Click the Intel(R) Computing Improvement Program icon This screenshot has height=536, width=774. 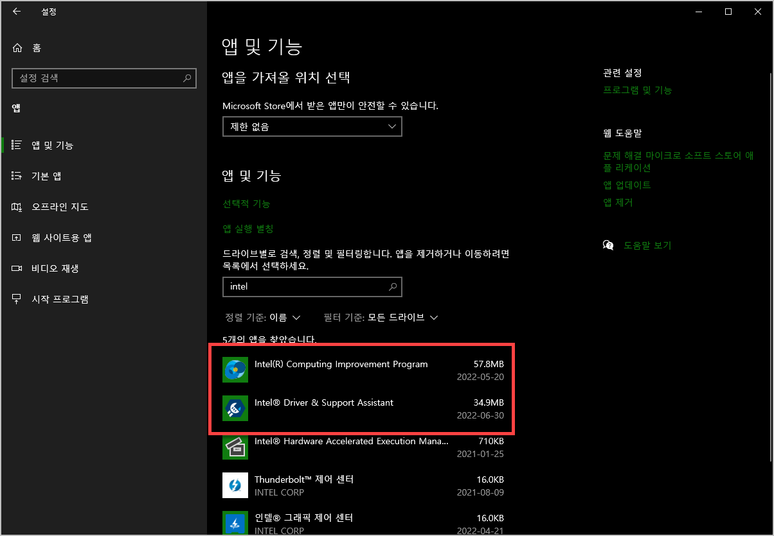[235, 370]
